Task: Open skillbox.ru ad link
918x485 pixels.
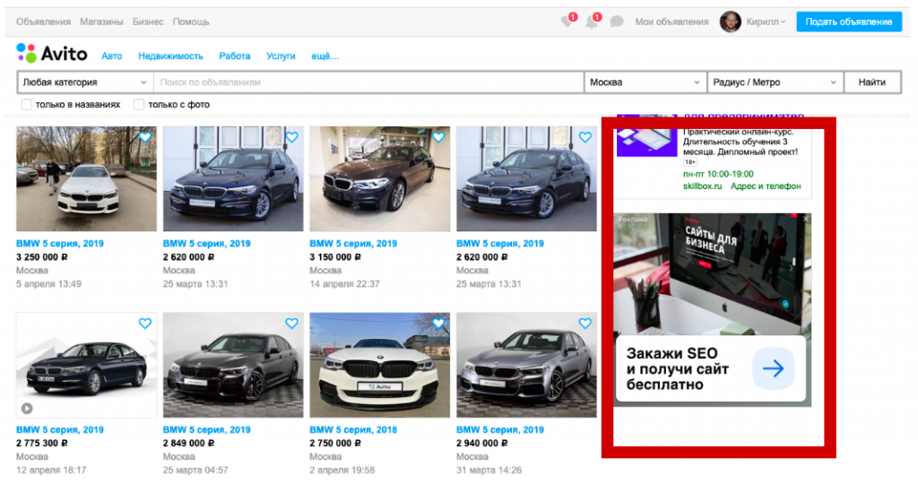Action: point(702,186)
